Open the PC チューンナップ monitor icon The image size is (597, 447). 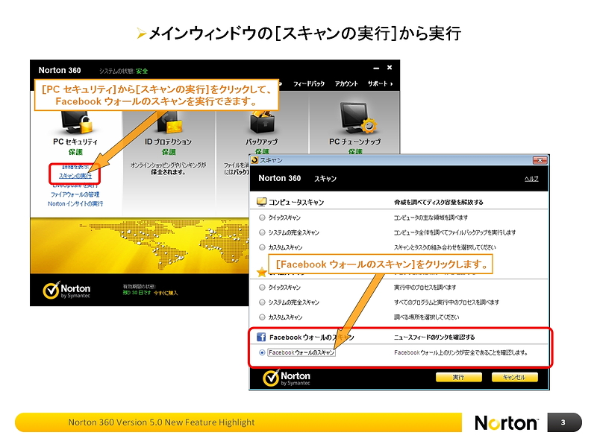[358, 118]
